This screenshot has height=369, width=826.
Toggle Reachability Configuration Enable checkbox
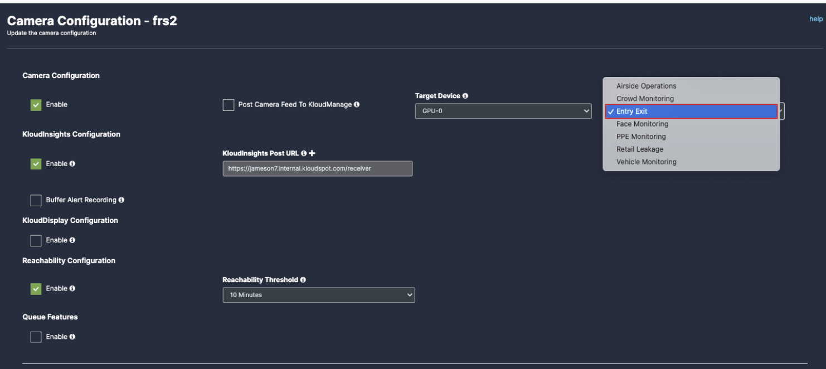[36, 289]
